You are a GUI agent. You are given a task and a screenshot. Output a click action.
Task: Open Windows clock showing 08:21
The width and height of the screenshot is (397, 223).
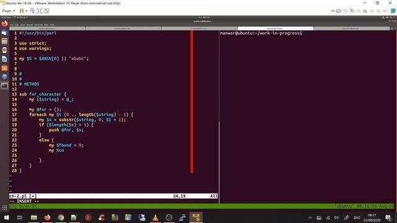[372, 217]
